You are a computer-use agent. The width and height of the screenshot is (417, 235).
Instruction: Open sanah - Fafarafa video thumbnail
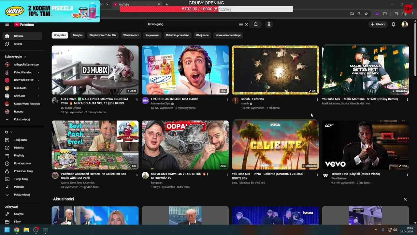275,70
